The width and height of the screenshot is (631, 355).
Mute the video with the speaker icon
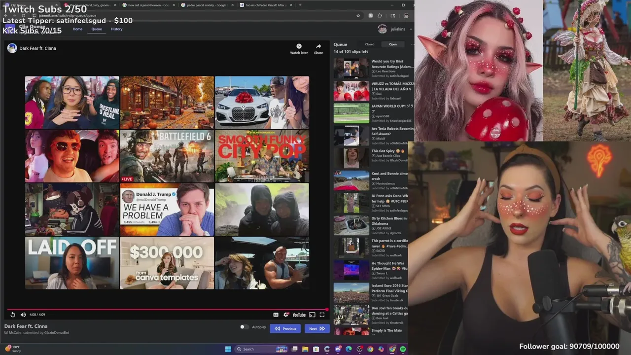tap(23, 315)
